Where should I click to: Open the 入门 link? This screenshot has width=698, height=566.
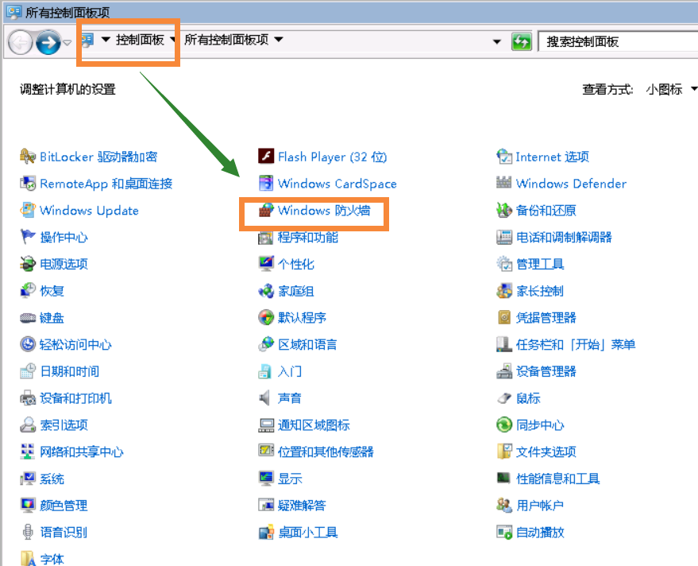289,371
